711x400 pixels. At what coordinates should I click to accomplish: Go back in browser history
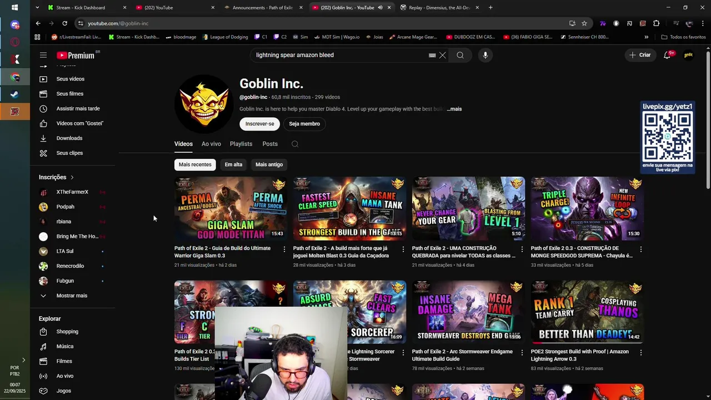pos(38,23)
